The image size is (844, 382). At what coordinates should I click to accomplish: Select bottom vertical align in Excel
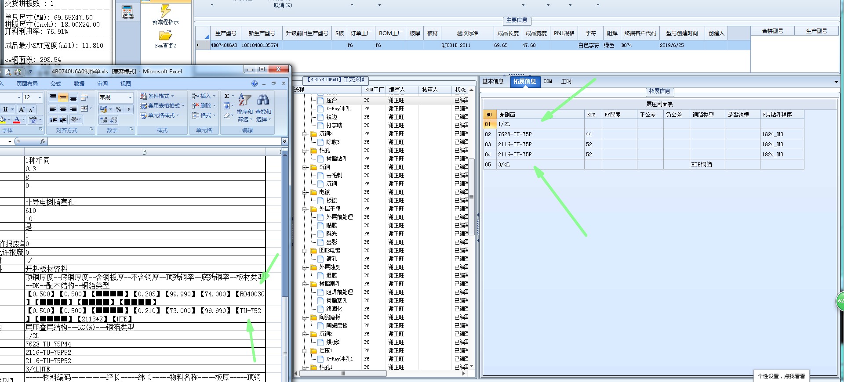73,97
